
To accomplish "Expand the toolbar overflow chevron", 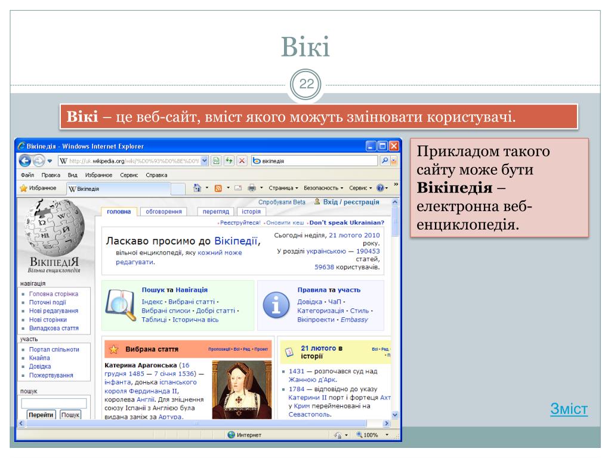I will click(x=396, y=185).
